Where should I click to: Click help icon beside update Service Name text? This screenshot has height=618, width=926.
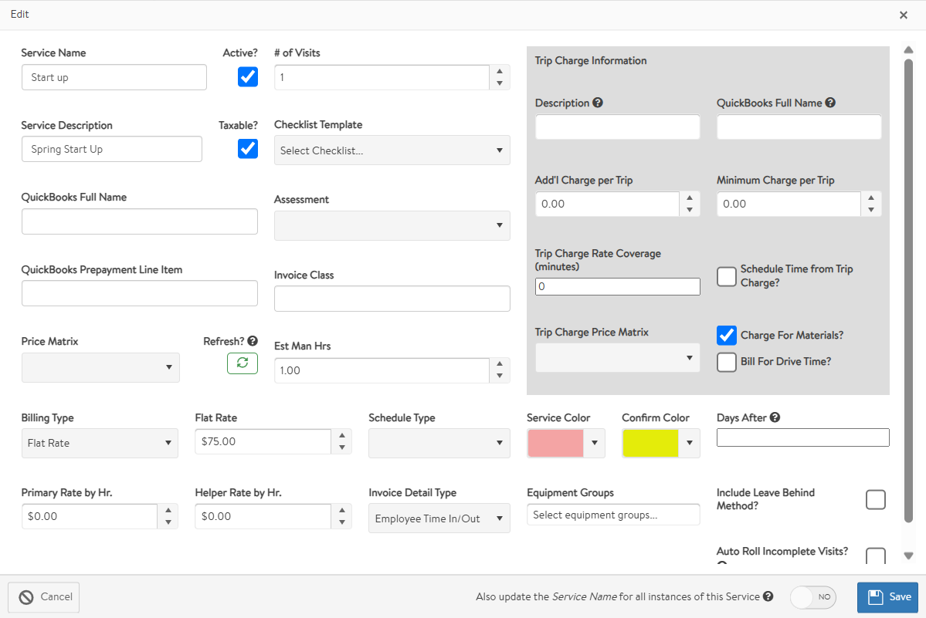(x=768, y=596)
